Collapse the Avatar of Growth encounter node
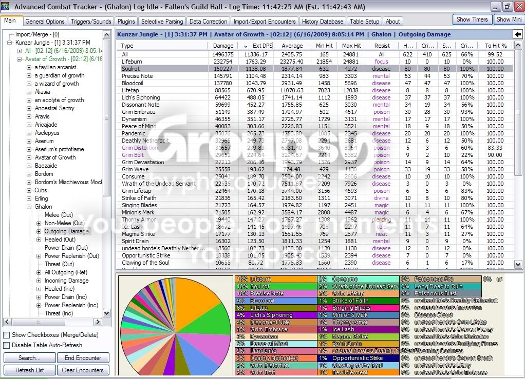 20,59
